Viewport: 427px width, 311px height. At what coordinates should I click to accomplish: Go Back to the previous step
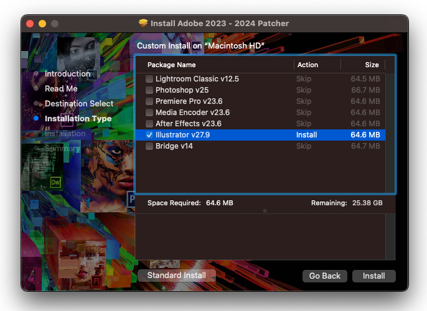pos(325,276)
